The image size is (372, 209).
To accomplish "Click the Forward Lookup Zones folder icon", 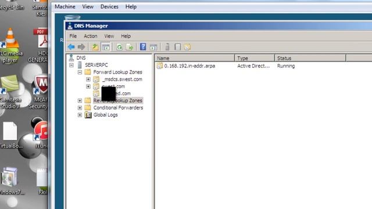I will 88,72.
